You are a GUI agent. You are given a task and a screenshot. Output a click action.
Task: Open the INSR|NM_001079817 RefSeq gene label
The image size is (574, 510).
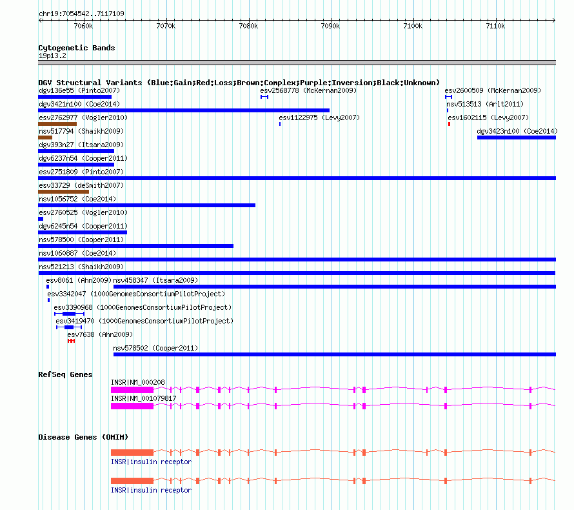tap(143, 398)
